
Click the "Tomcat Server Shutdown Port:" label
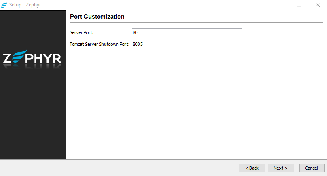pos(99,44)
